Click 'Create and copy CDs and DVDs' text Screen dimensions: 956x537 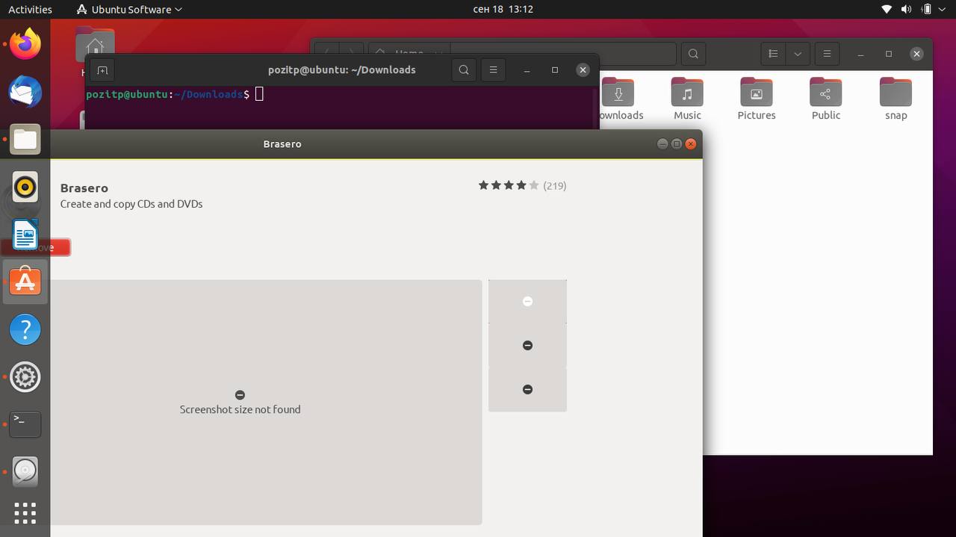pyautogui.click(x=131, y=204)
